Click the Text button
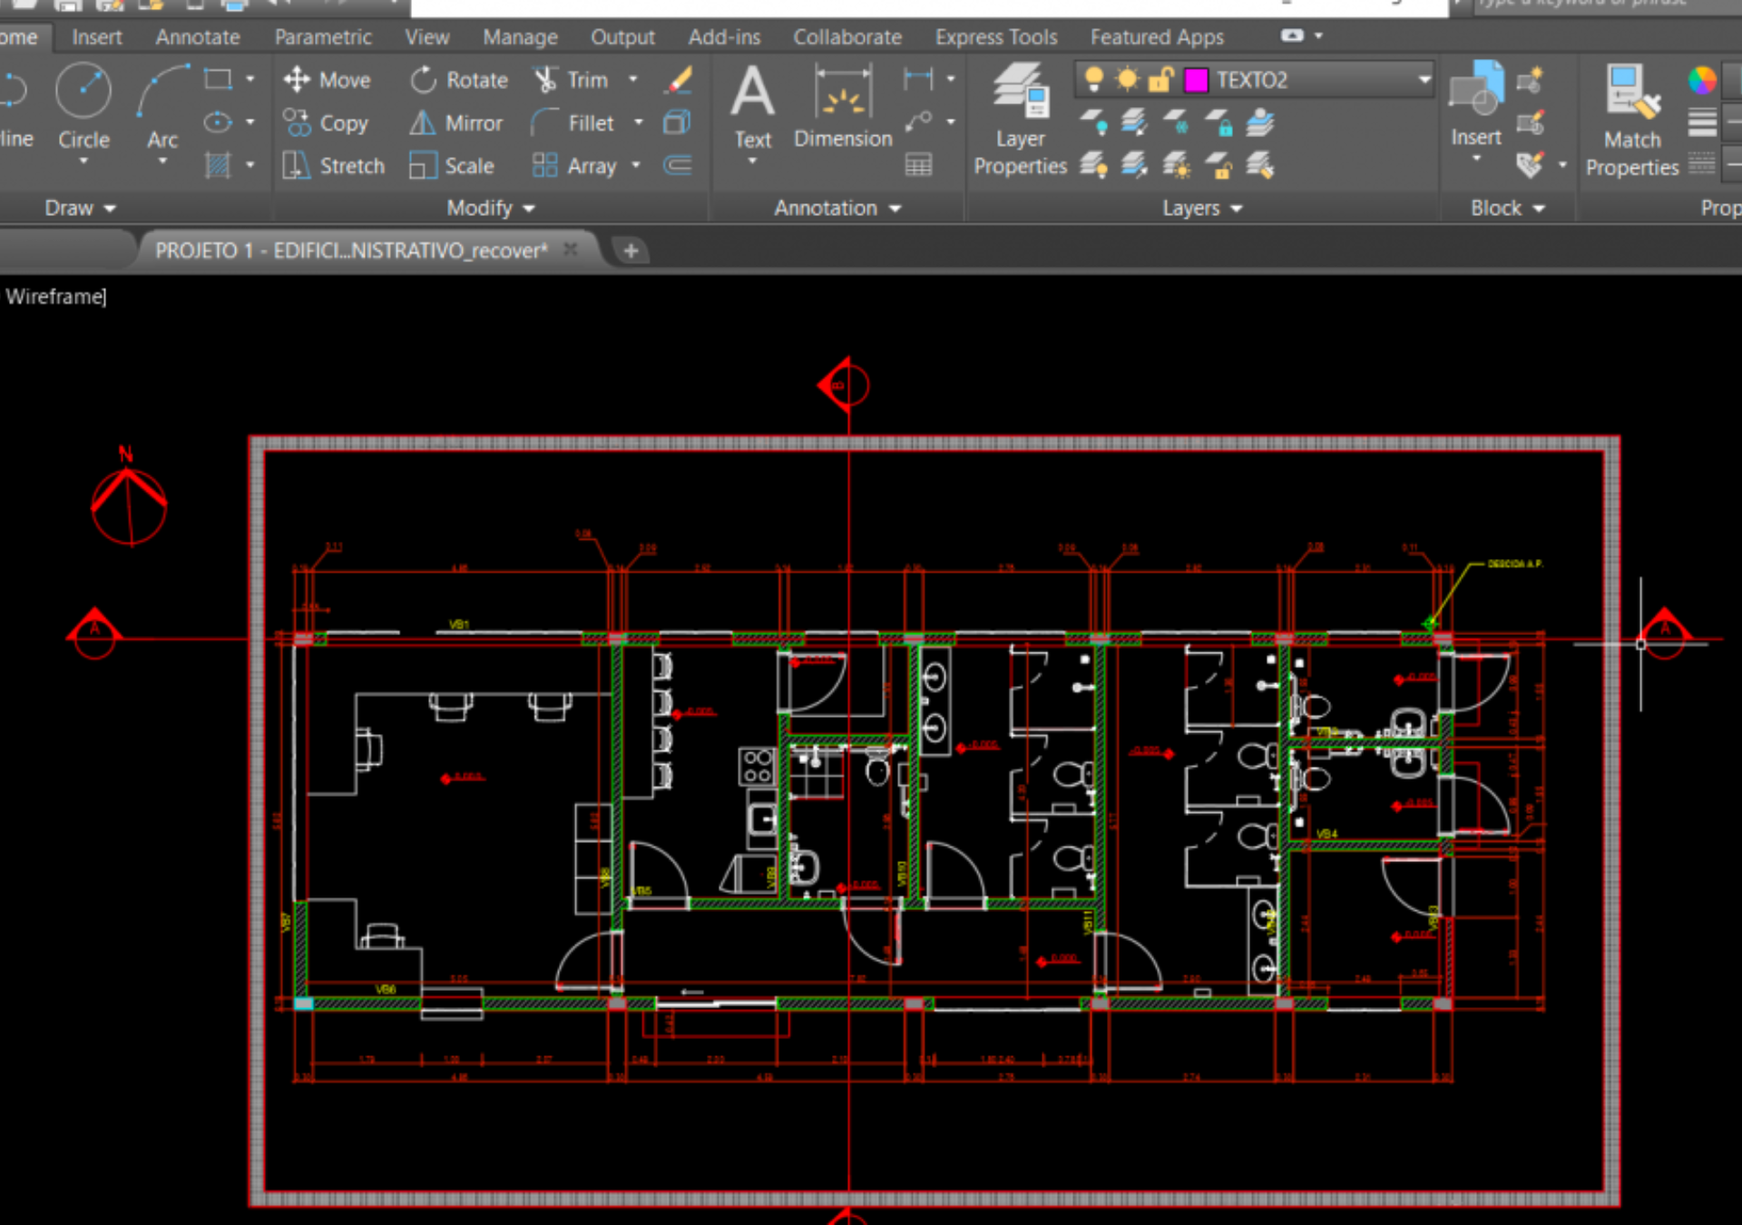Screen dimensions: 1742x1225 (x=752, y=109)
